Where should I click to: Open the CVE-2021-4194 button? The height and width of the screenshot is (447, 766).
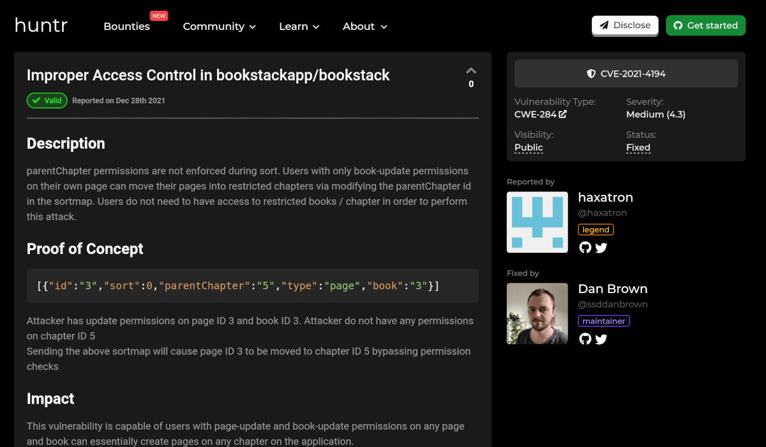(x=626, y=74)
